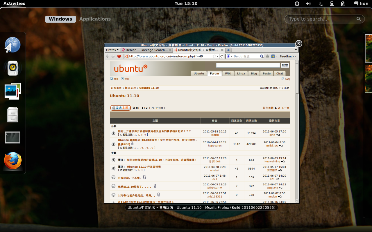372x232 pixels.
Task: Open the Blog site tab
Action: point(254,73)
